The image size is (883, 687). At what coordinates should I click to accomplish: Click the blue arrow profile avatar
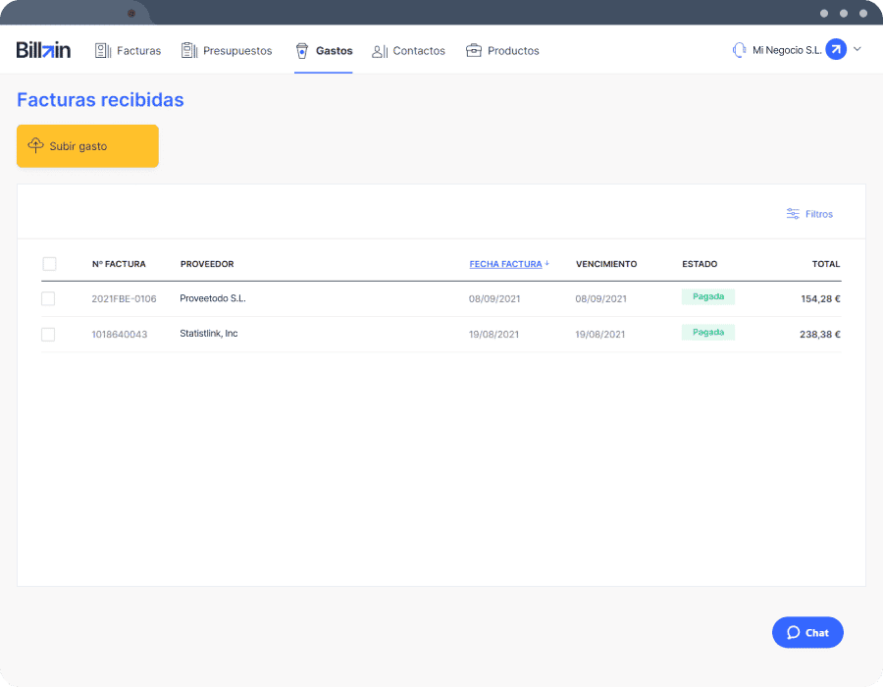click(836, 49)
